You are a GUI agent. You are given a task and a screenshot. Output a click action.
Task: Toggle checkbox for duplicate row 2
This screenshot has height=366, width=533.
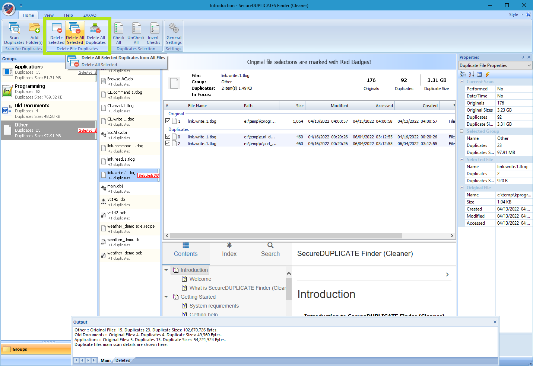(x=168, y=143)
